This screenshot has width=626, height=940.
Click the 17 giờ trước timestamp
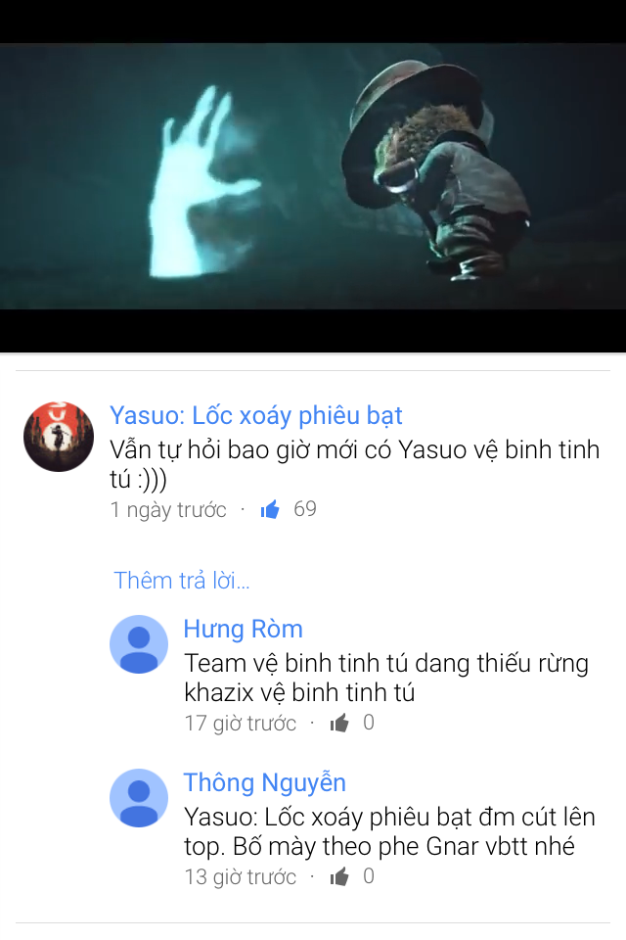click(241, 724)
